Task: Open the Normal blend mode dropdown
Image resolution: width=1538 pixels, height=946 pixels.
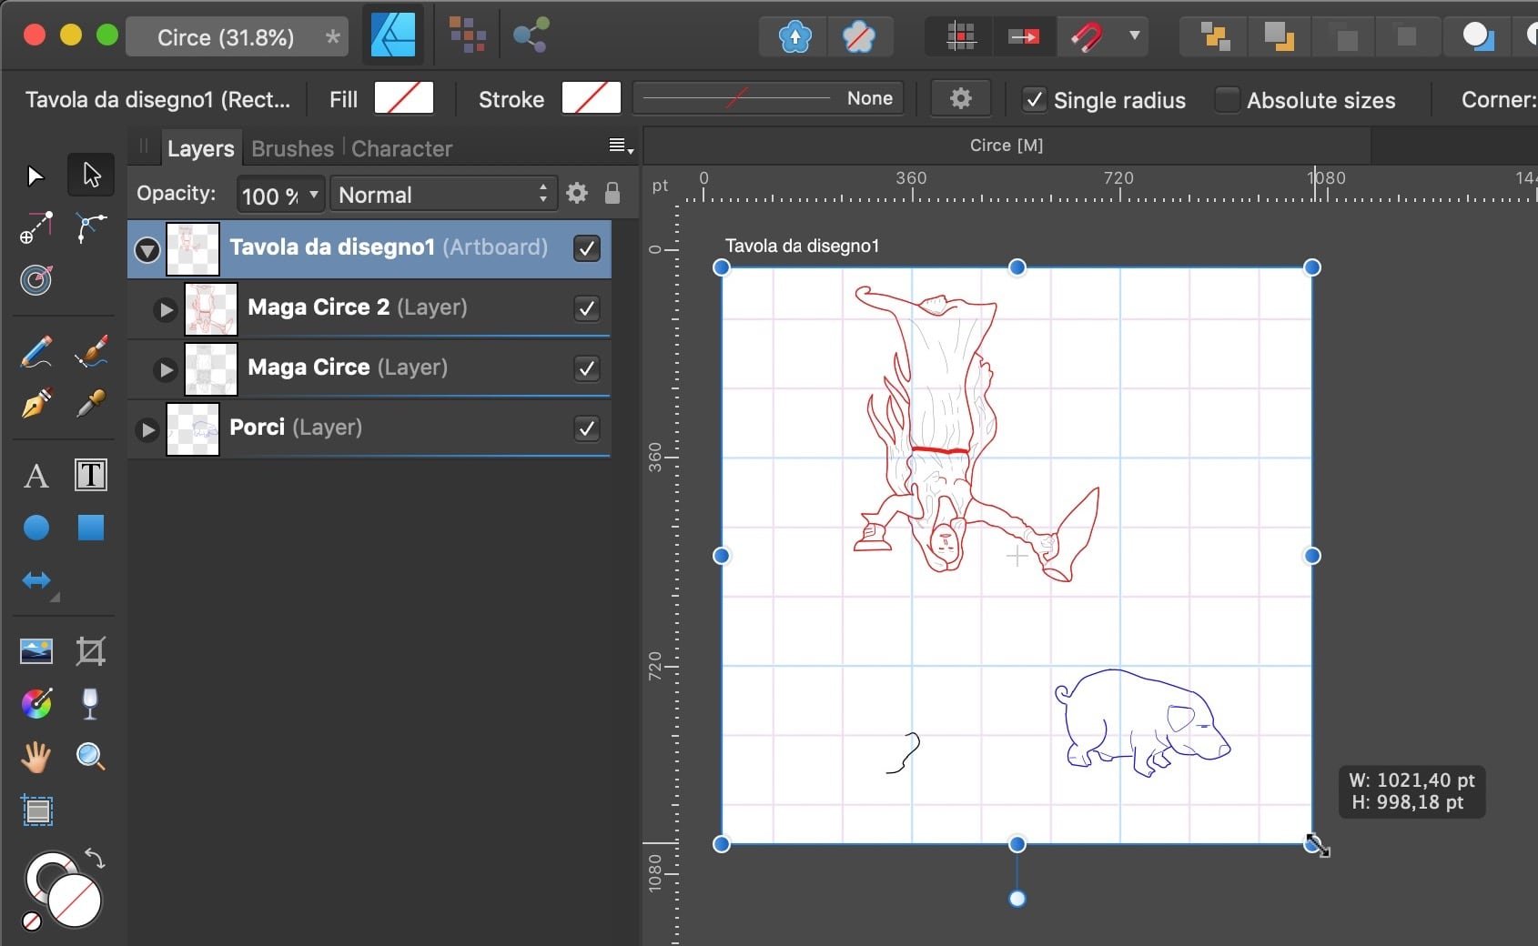Action: (443, 195)
